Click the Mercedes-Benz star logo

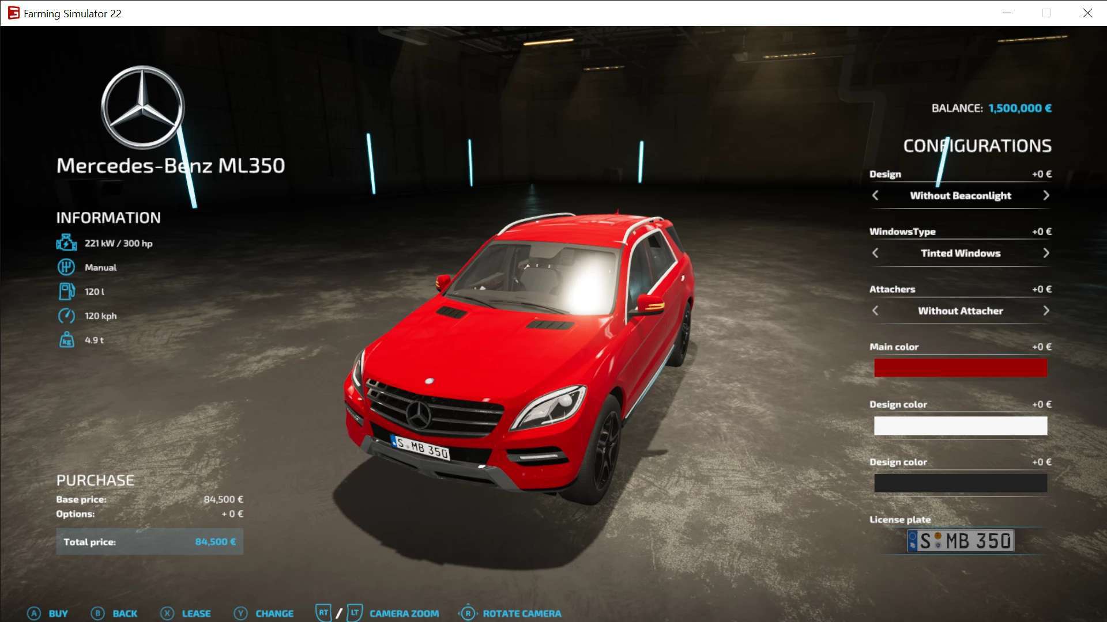(x=143, y=108)
